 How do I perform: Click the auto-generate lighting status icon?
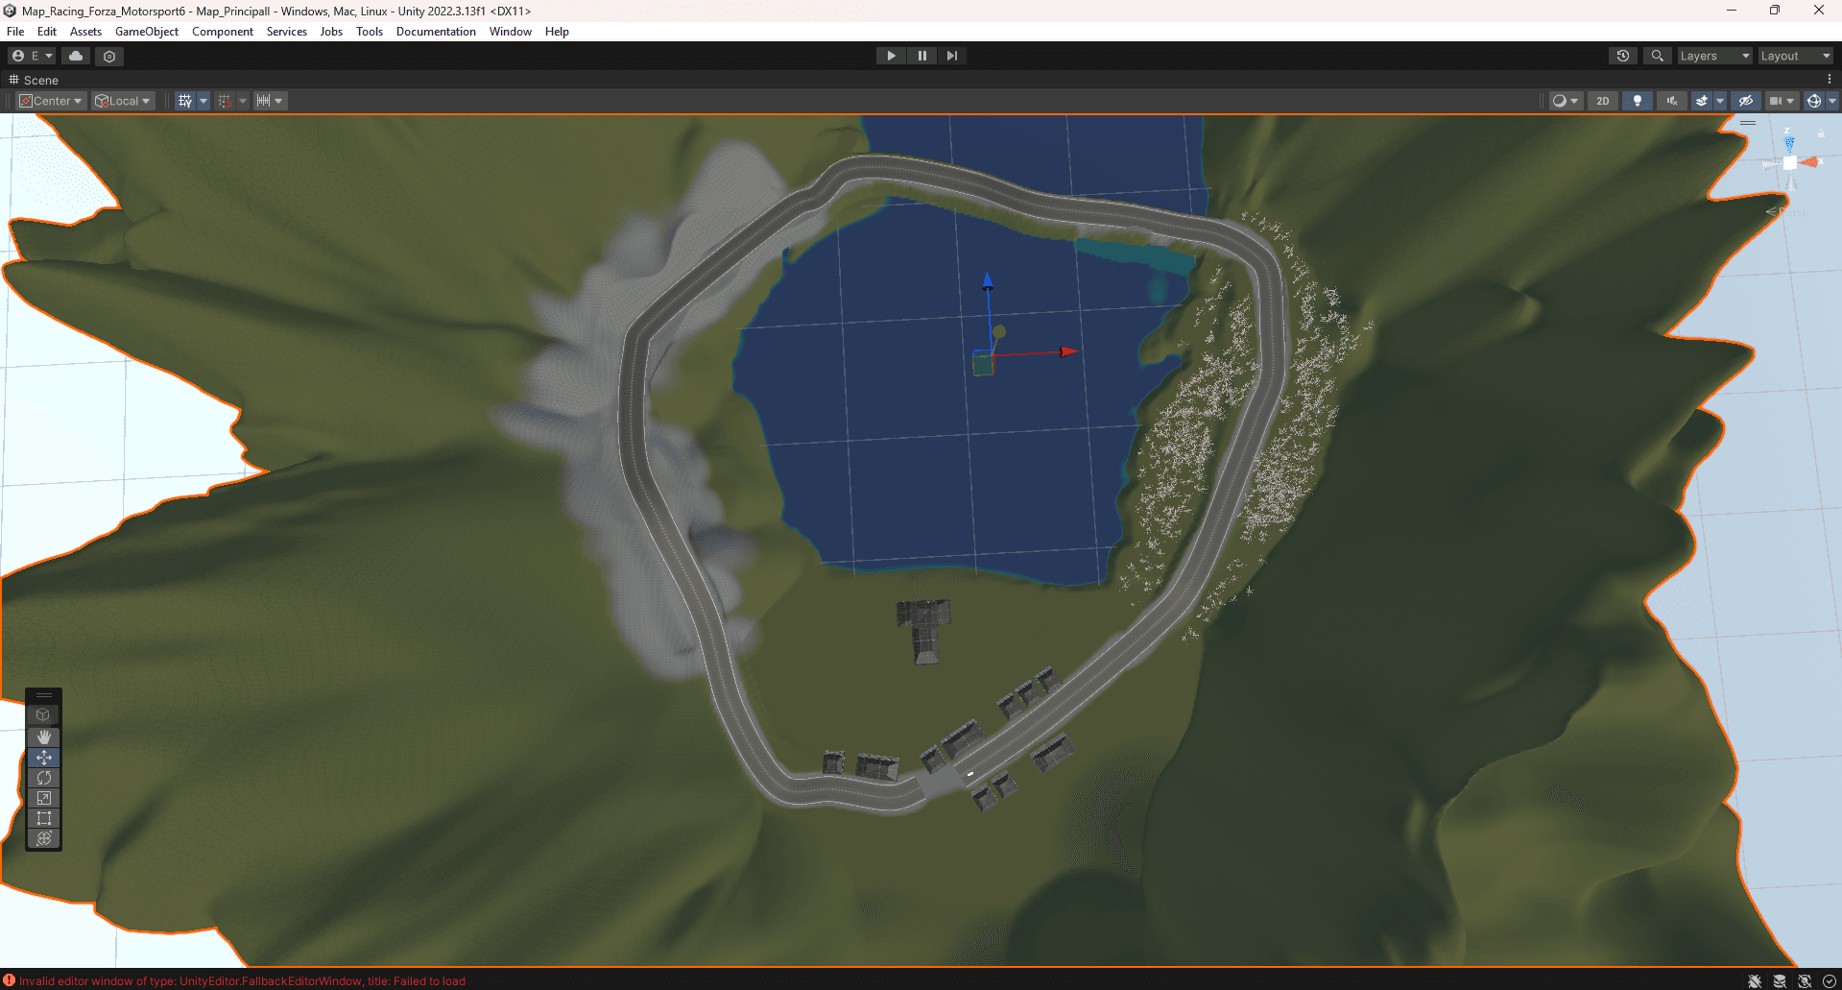pos(1805,980)
